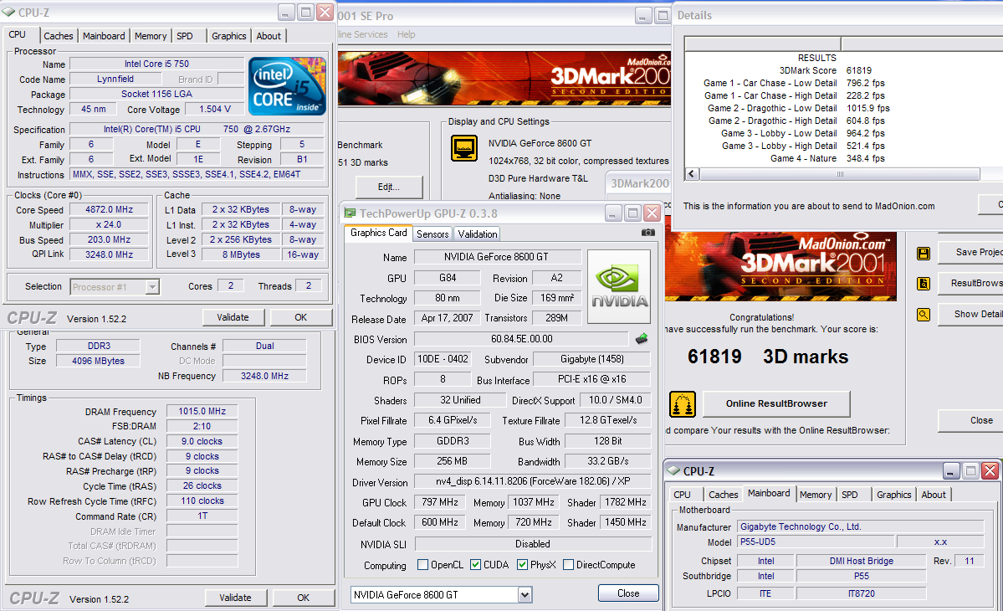Click the Bus Interface PCI-E x16 value

(x=591, y=379)
